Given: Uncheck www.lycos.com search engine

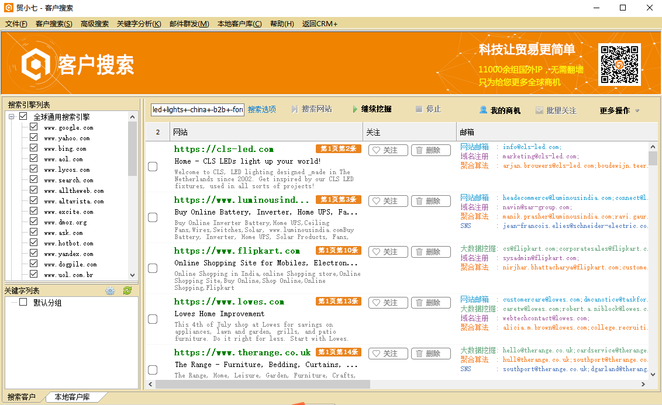Looking at the screenshot, I should tap(34, 169).
